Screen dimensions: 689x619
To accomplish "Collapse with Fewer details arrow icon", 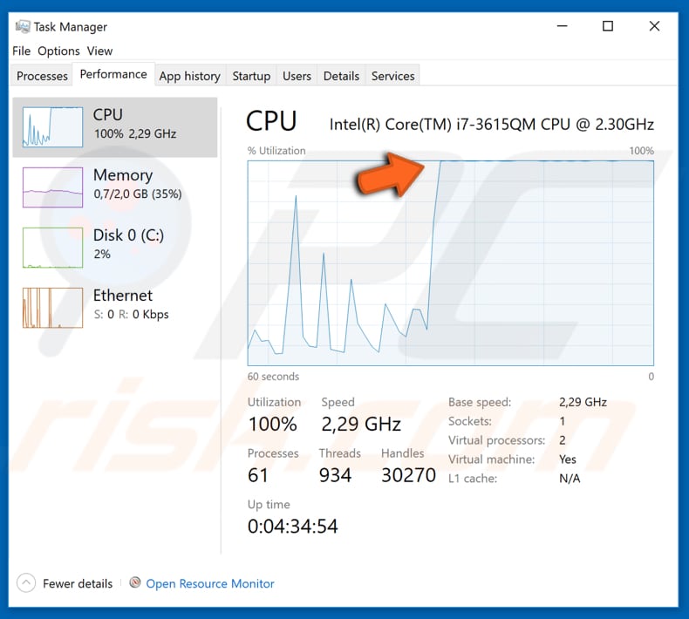I will point(26,583).
